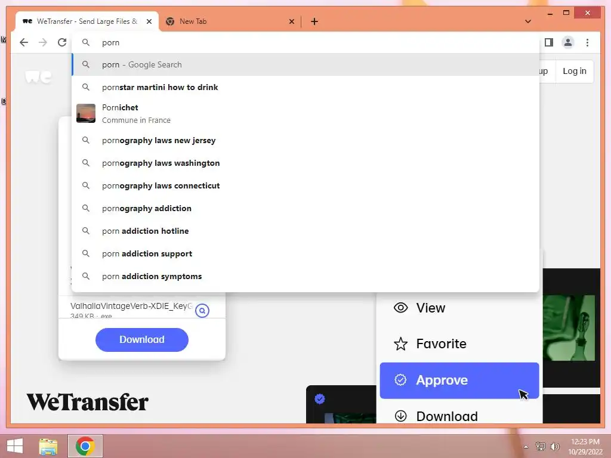Click the blue Download button in WeTransfer
Screen dimensions: 611x458
[x=142, y=339]
